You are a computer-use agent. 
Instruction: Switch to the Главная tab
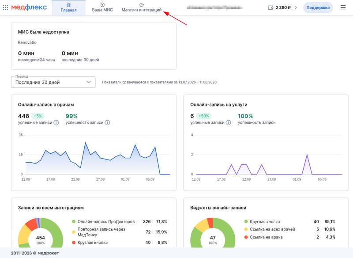click(x=69, y=8)
